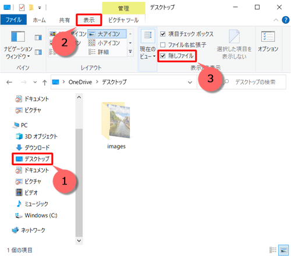Toggle the preview pane icon
The width and height of the screenshot is (291, 256).
point(38,37)
